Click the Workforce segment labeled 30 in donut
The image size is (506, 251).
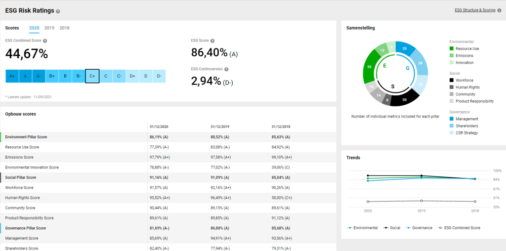point(404,100)
